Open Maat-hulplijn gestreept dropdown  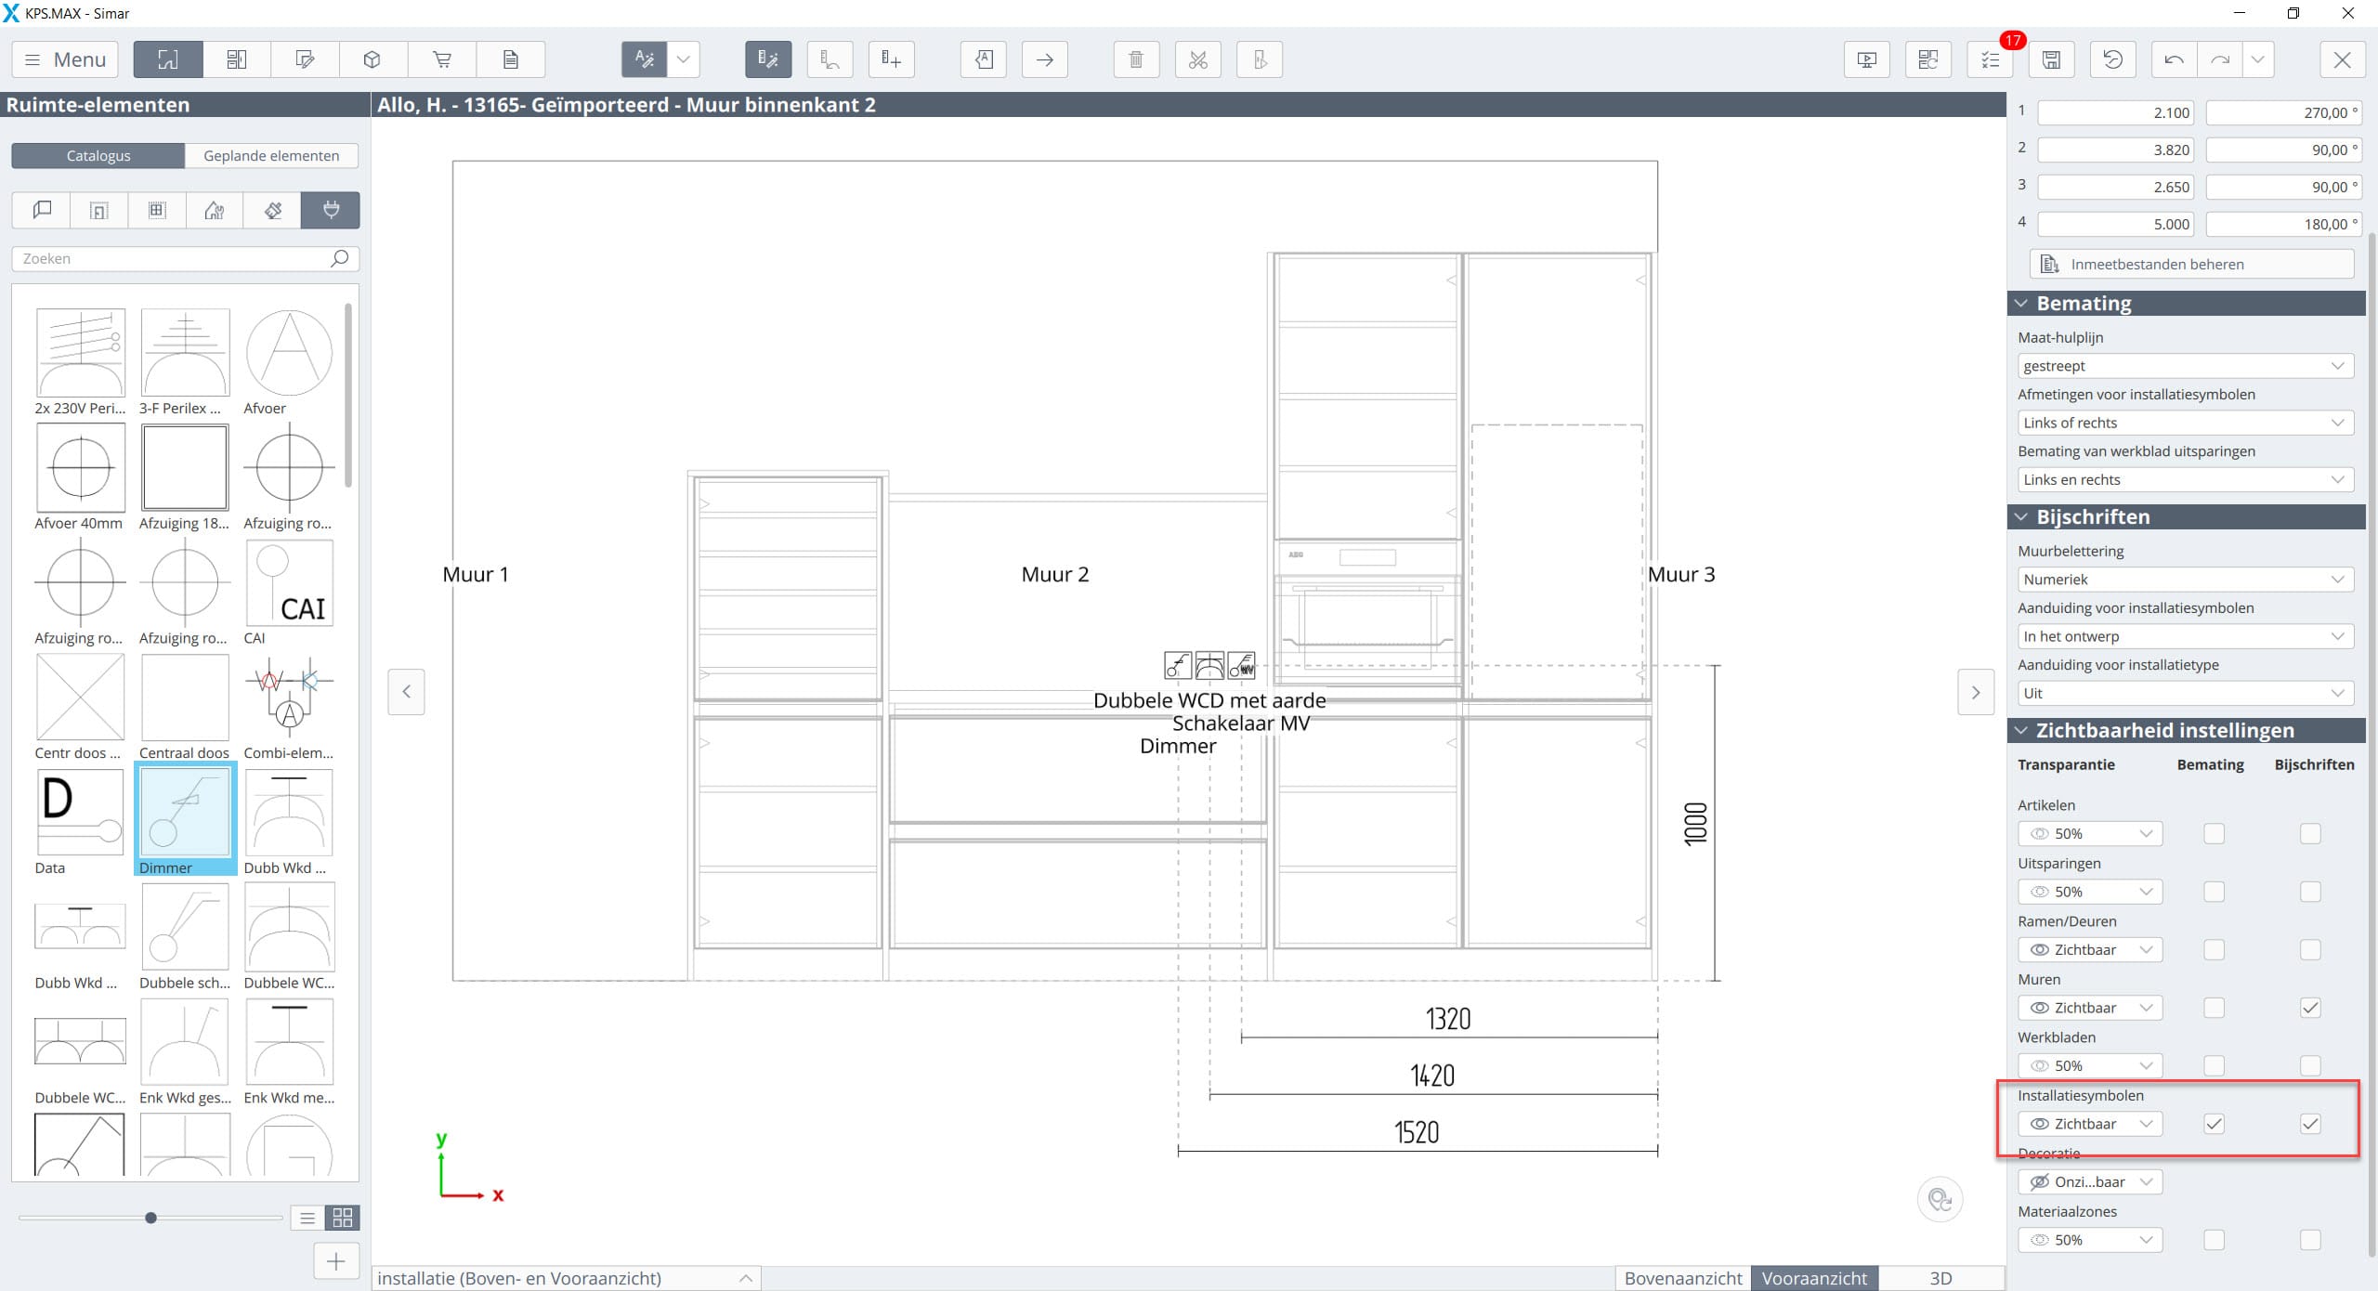pos(2185,366)
